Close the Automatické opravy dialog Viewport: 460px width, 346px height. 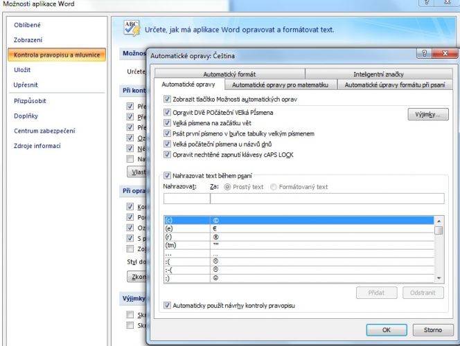445,53
